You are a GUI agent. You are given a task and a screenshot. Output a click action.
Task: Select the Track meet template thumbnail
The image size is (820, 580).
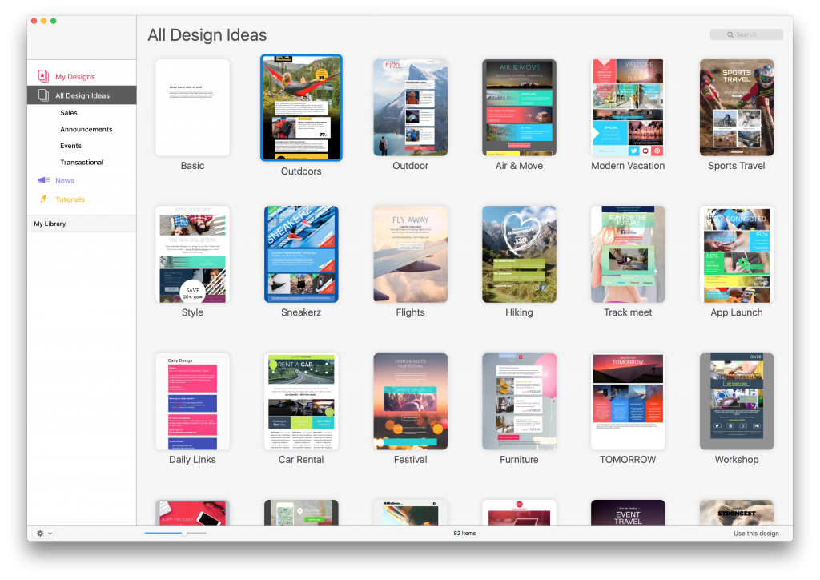628,254
